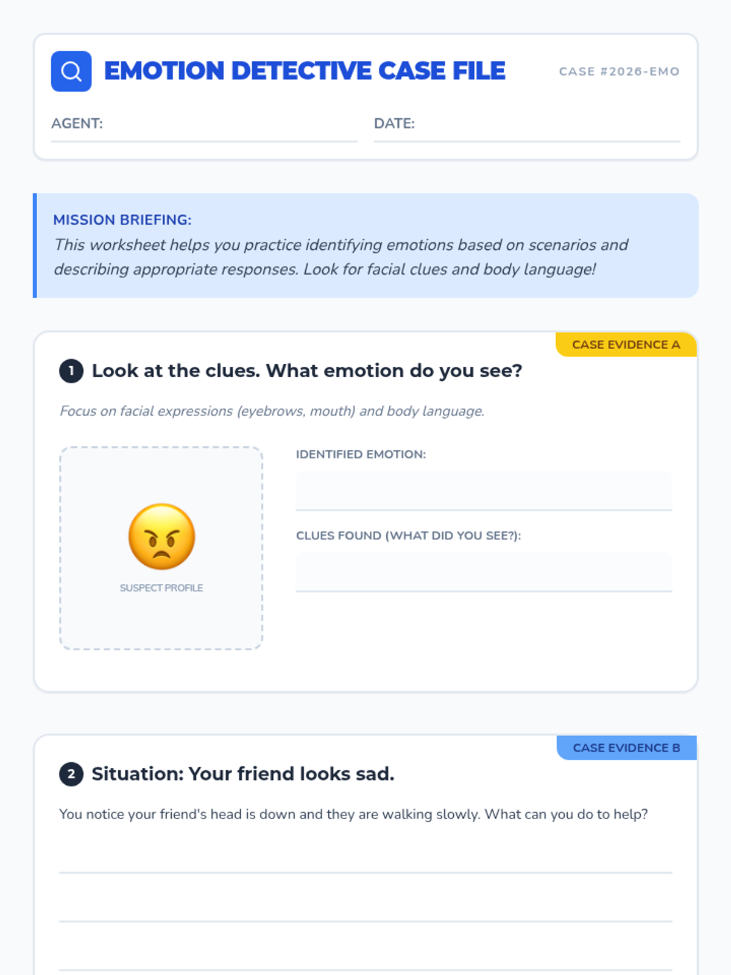
Task: Click the angry face emoji
Action: [161, 536]
